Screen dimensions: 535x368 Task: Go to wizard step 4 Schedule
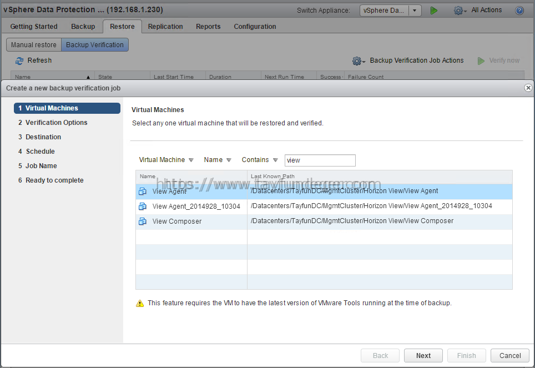tap(37, 151)
